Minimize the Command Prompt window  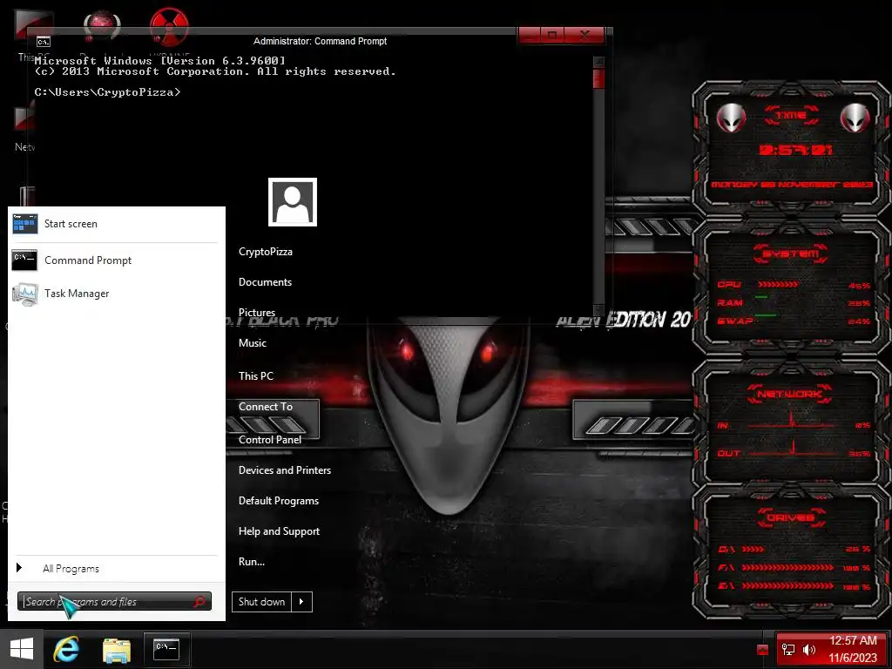pos(529,35)
